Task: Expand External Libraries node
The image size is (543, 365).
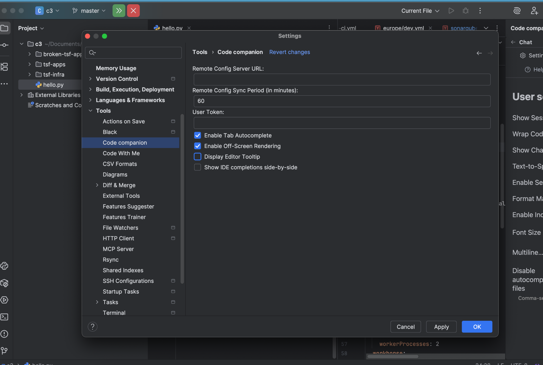Action: pyautogui.click(x=22, y=95)
